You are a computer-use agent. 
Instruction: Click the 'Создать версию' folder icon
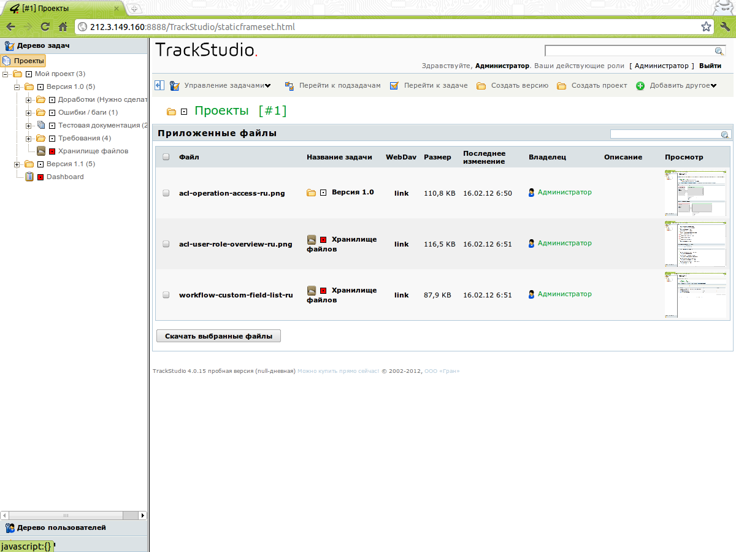tap(481, 86)
